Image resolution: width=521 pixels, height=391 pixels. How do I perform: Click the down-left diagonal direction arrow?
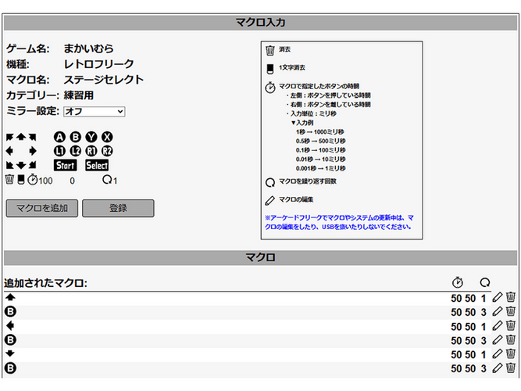(x=9, y=165)
